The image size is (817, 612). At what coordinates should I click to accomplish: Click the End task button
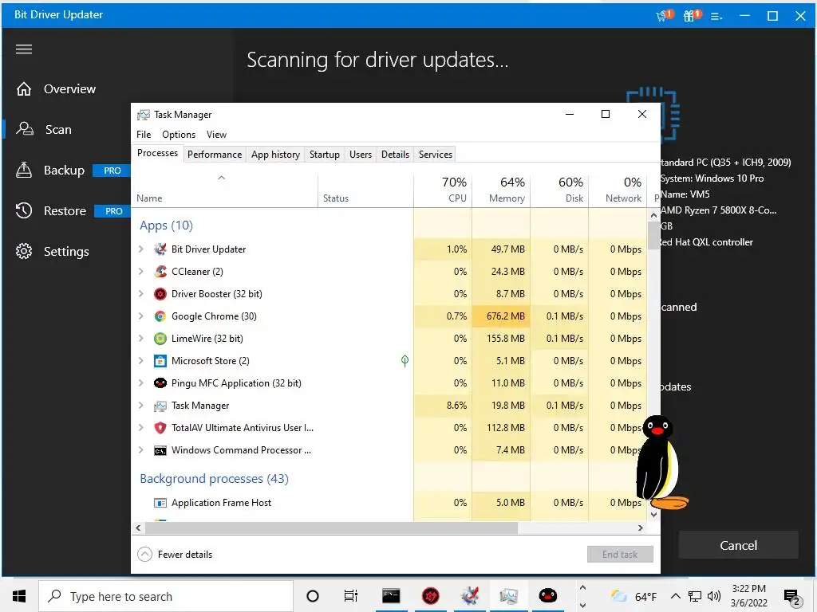click(x=620, y=555)
